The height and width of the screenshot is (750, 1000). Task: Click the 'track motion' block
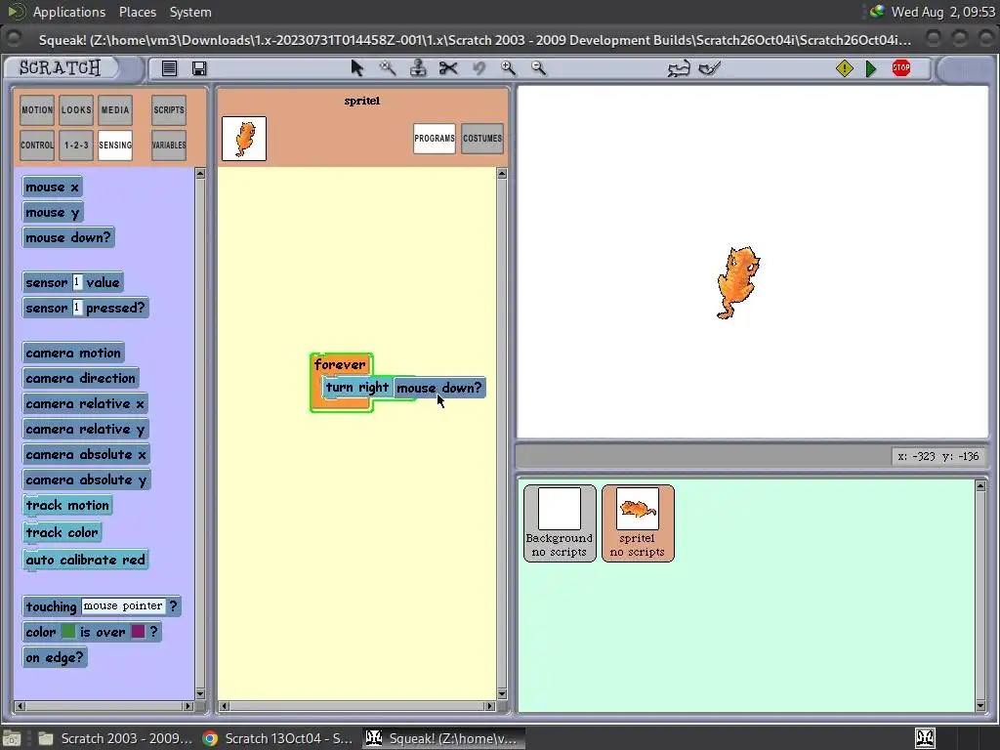pos(67,506)
